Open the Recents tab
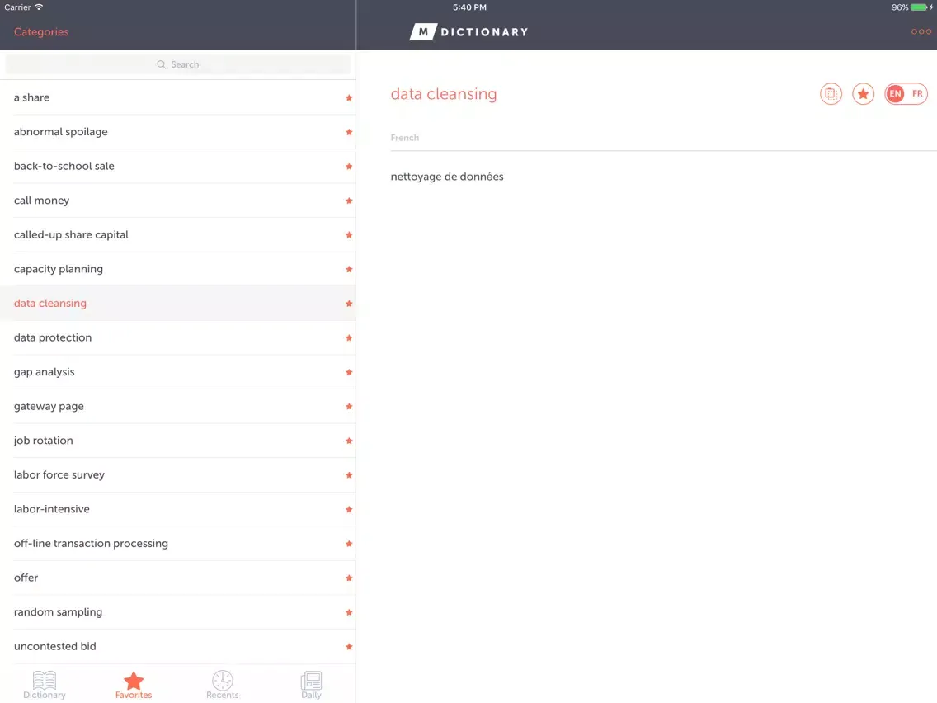Screen dimensions: 937x703 coord(223,685)
